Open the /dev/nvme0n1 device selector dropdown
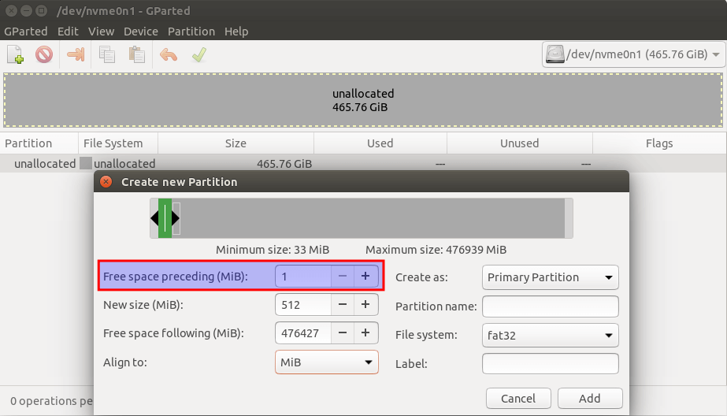 [633, 55]
